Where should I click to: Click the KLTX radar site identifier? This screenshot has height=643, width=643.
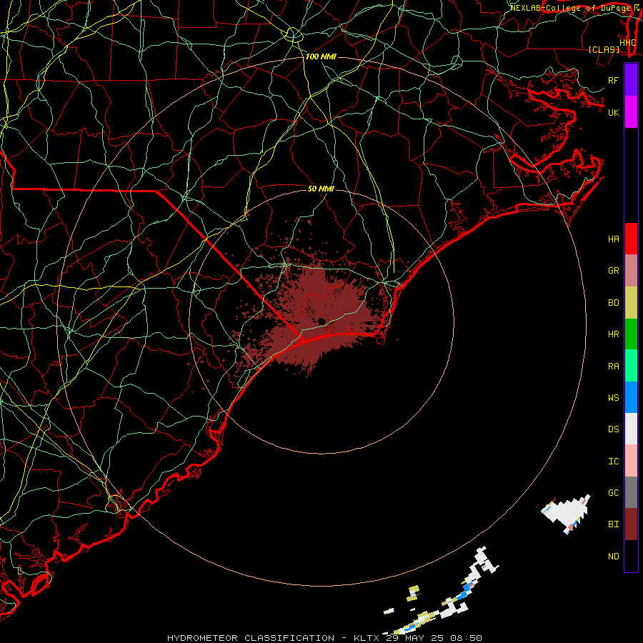coord(367,638)
